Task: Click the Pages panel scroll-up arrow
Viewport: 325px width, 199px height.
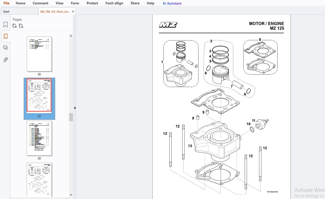Action: pyautogui.click(x=71, y=36)
